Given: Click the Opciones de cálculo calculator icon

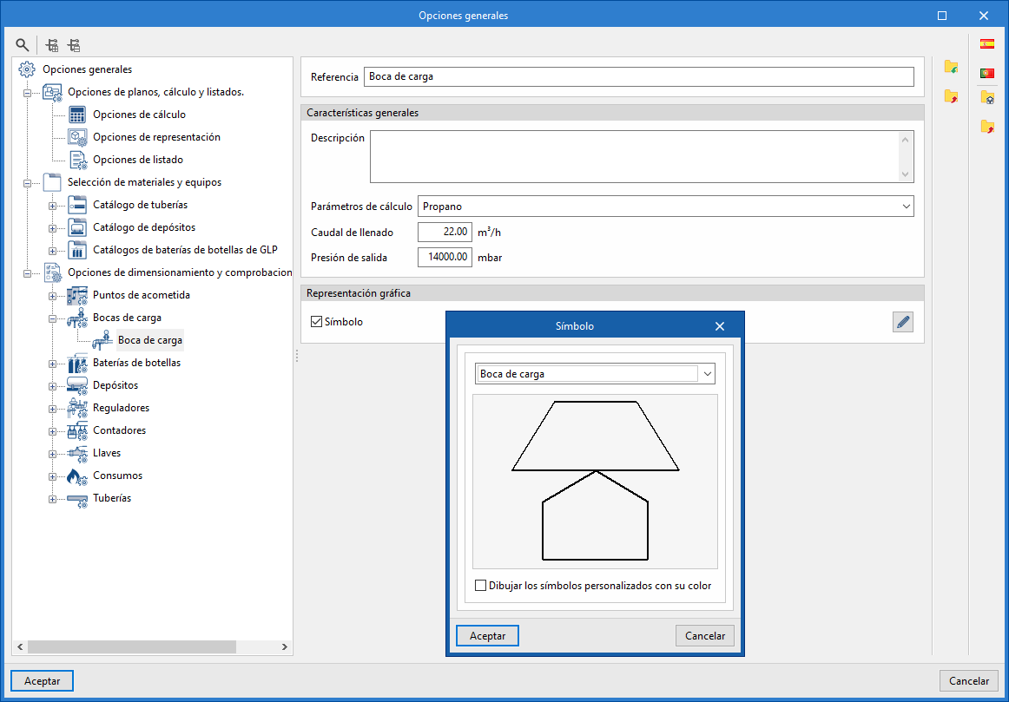Looking at the screenshot, I should [x=77, y=115].
